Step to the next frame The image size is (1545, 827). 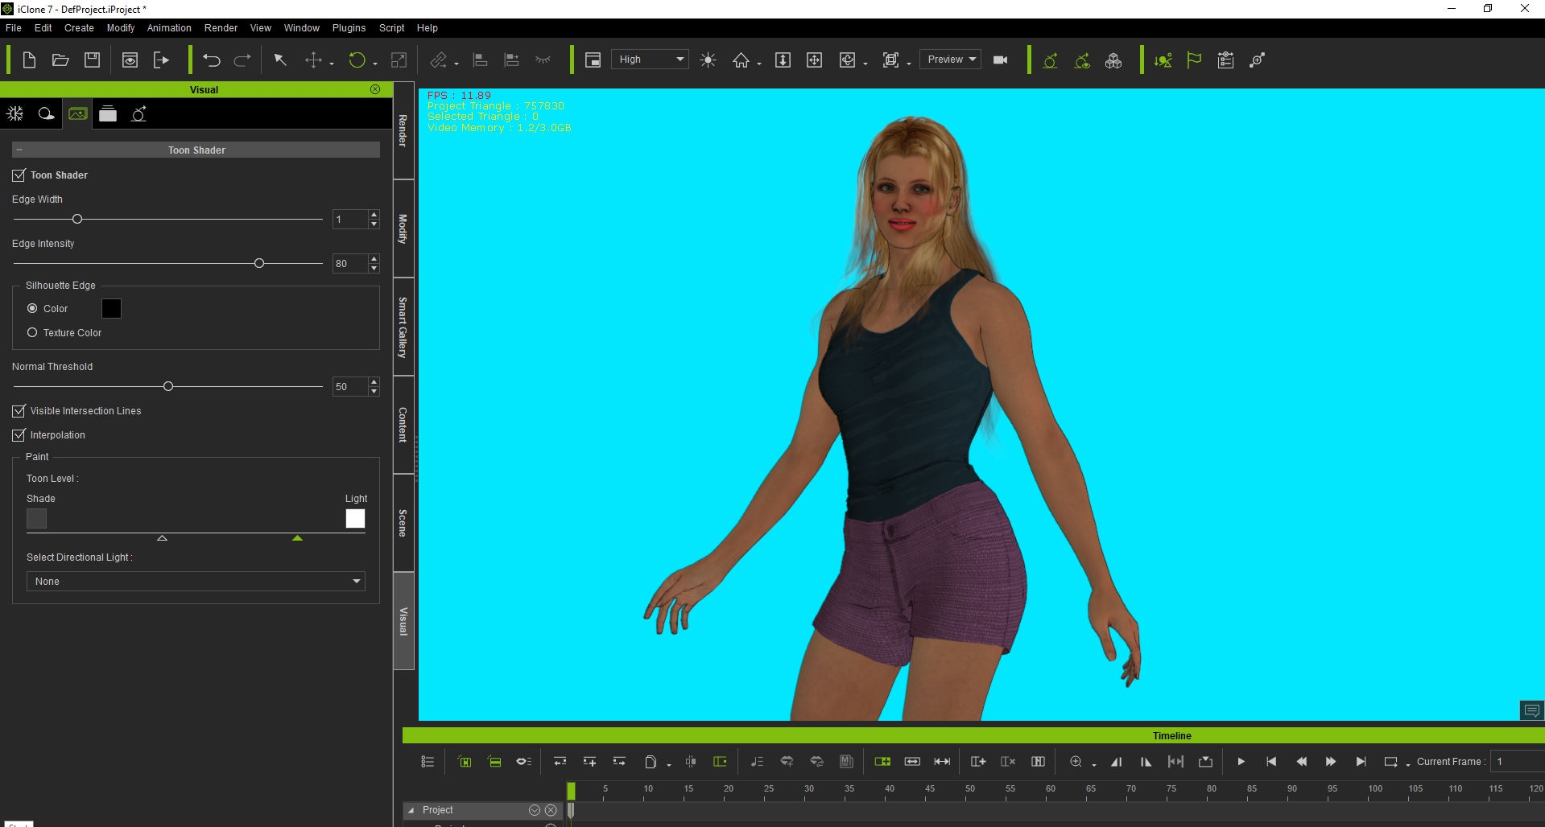1331,762
